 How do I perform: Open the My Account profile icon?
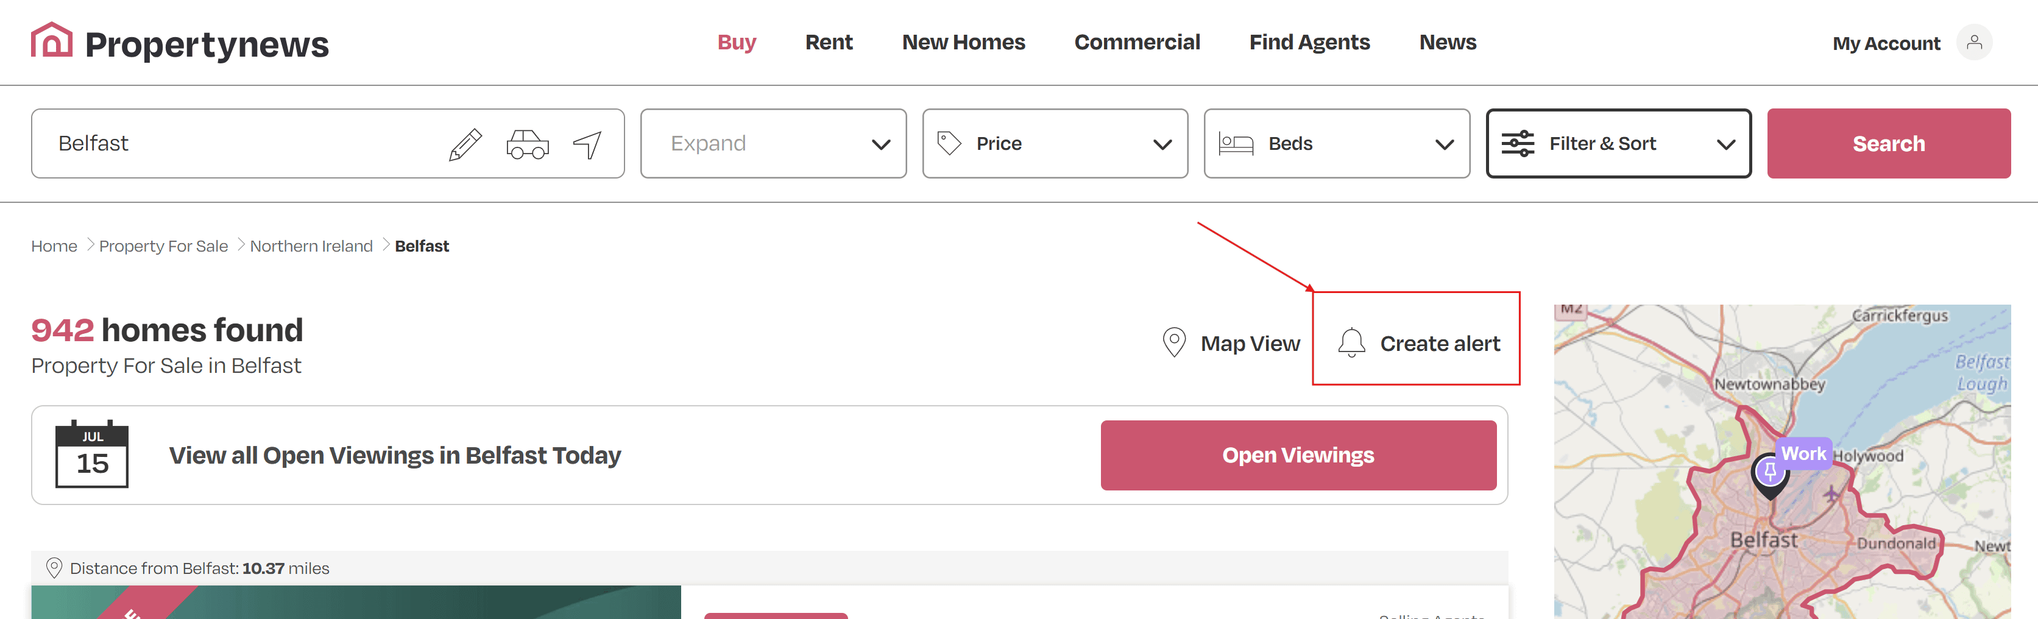pos(1974,42)
